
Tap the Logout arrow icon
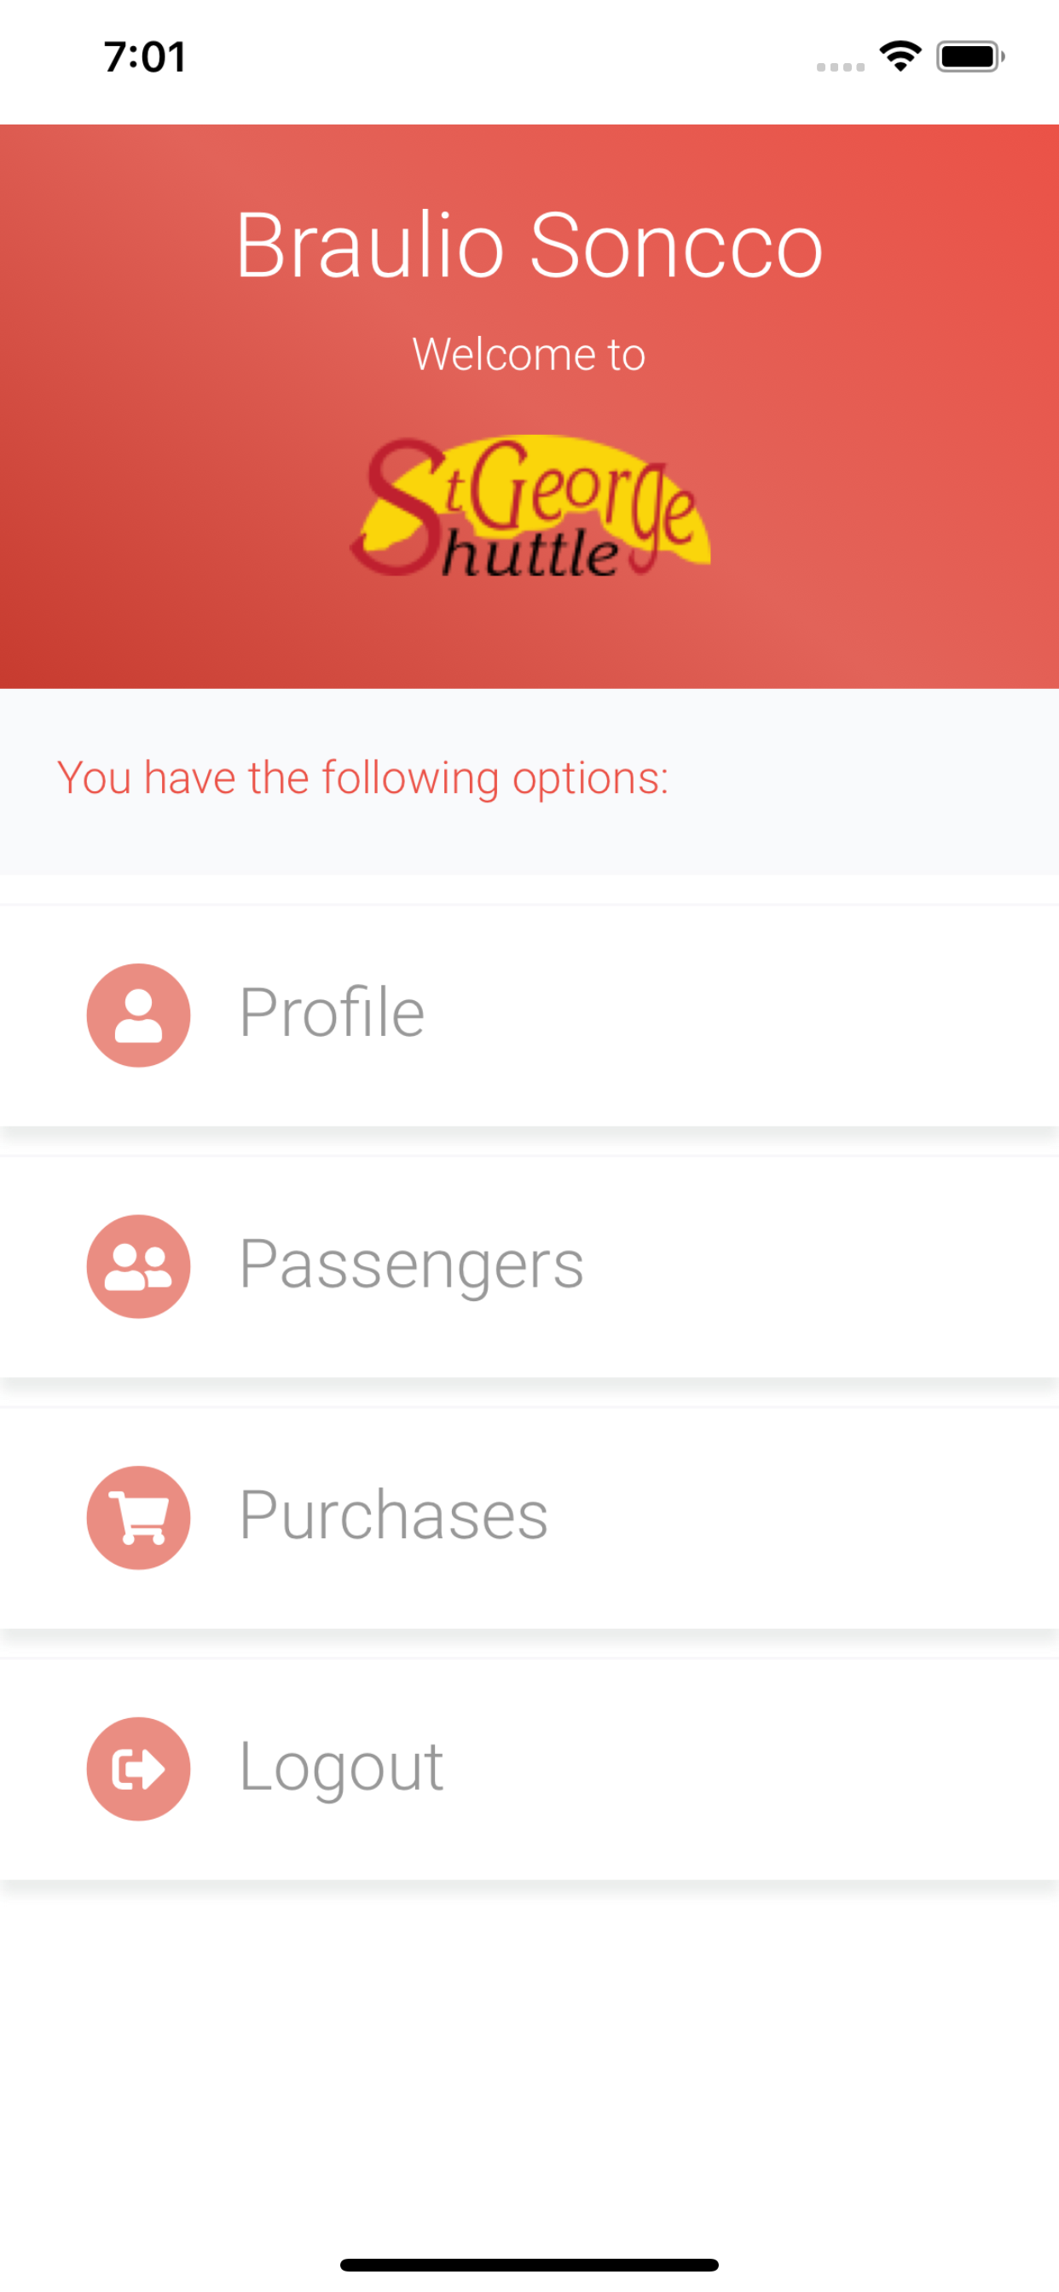point(138,1768)
